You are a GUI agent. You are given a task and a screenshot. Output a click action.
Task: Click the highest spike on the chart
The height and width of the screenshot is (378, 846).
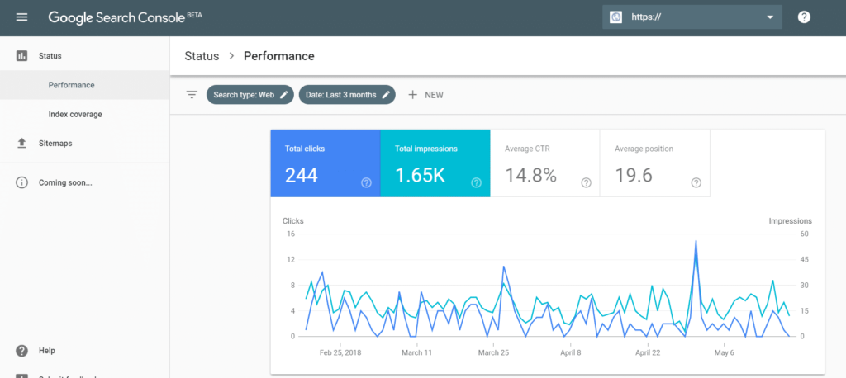[696, 241]
